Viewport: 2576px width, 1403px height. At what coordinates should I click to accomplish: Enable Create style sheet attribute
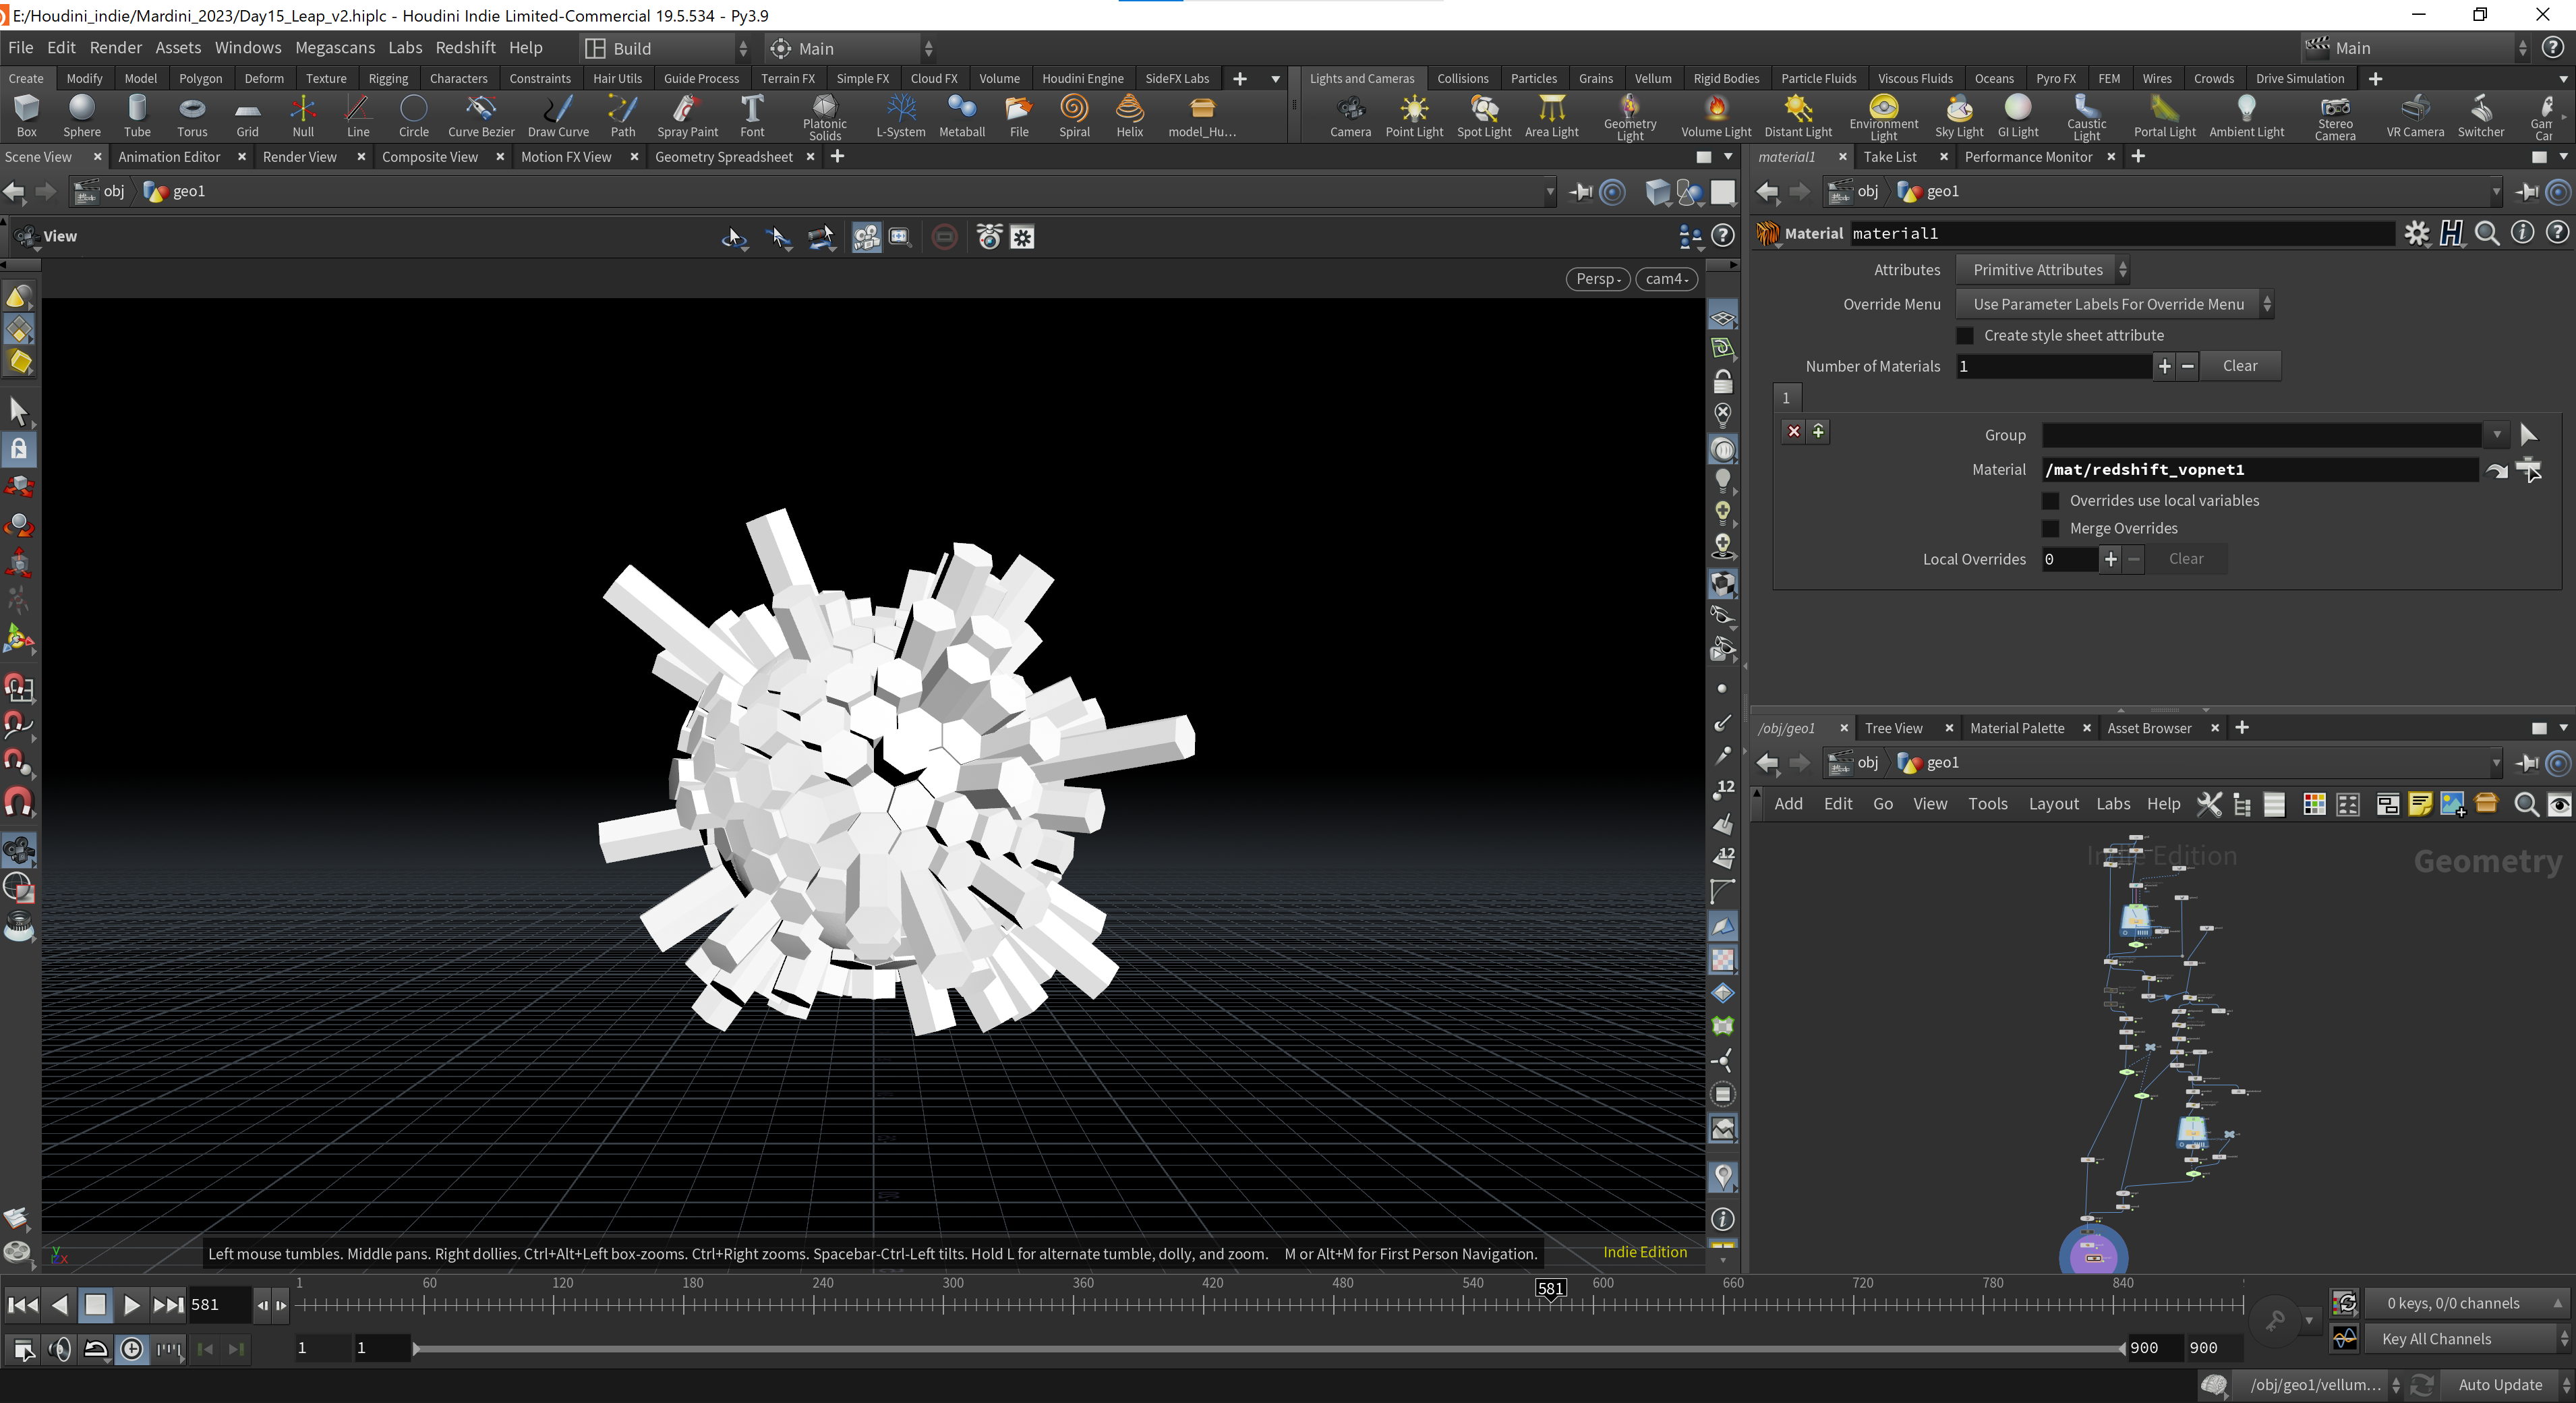coord(1965,336)
